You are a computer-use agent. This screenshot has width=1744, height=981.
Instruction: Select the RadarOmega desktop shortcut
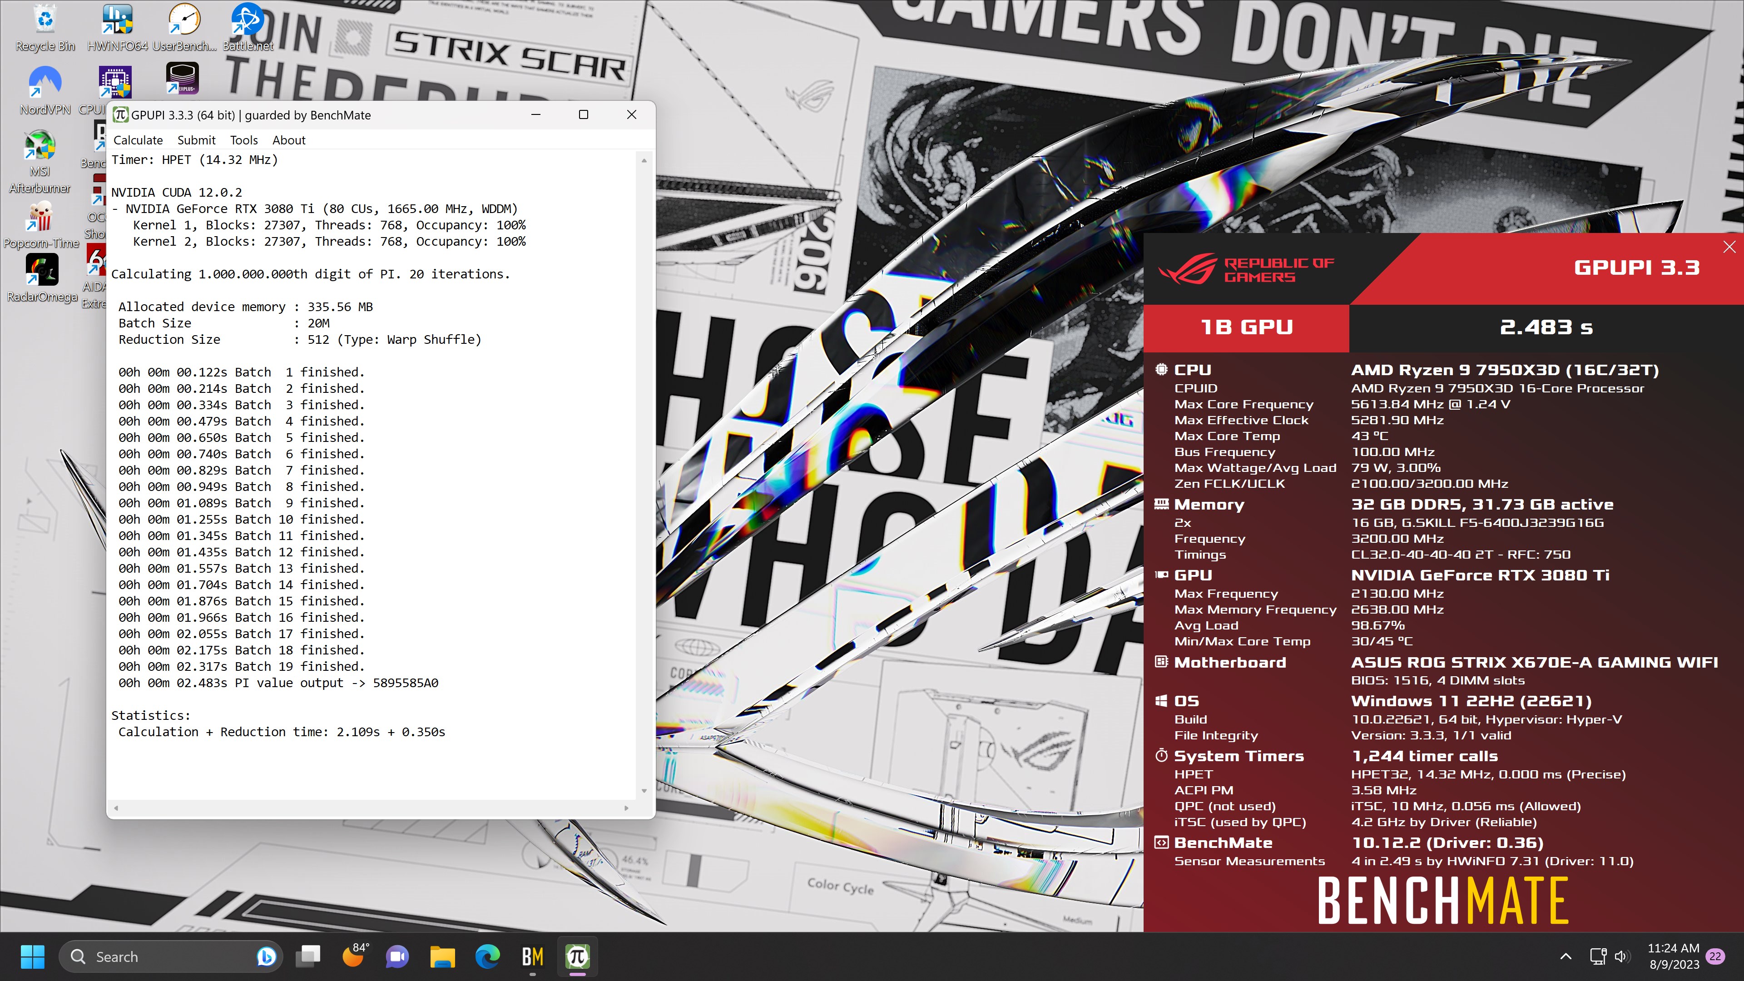click(x=42, y=278)
